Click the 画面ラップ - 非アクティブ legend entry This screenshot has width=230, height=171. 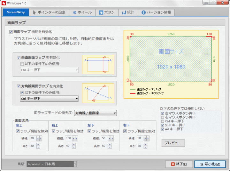click(x=147, y=93)
